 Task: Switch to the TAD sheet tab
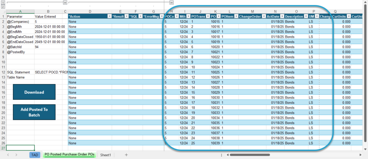point(35,155)
